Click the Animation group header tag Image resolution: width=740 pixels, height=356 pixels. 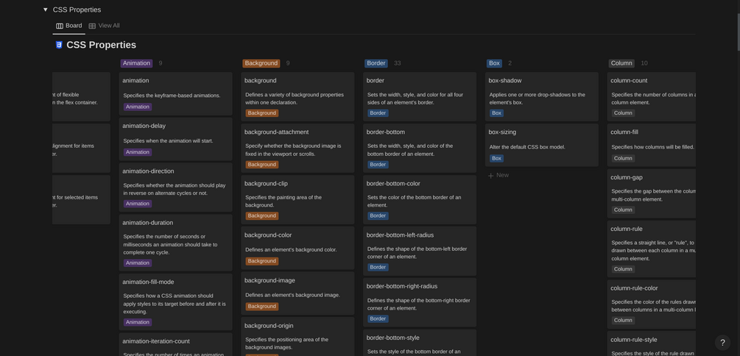point(136,63)
